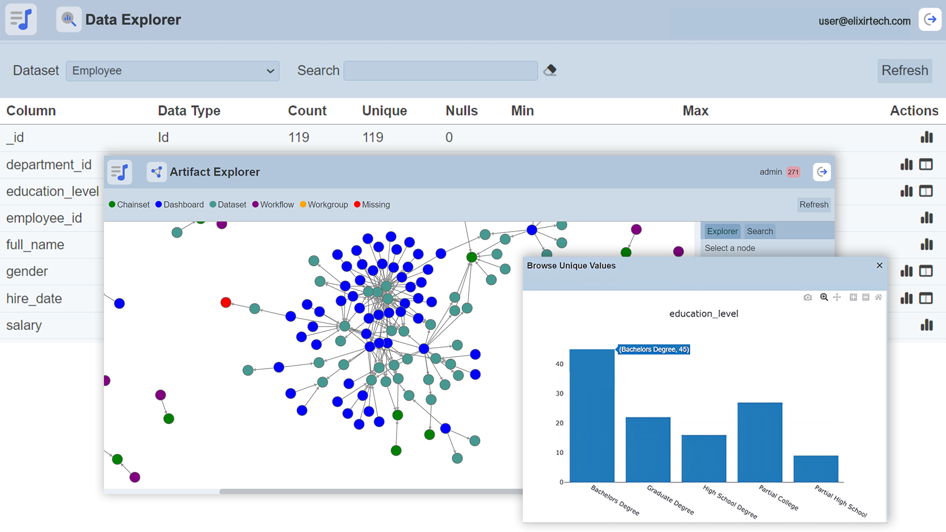Close the Browse Unique Values dialog

coord(879,266)
